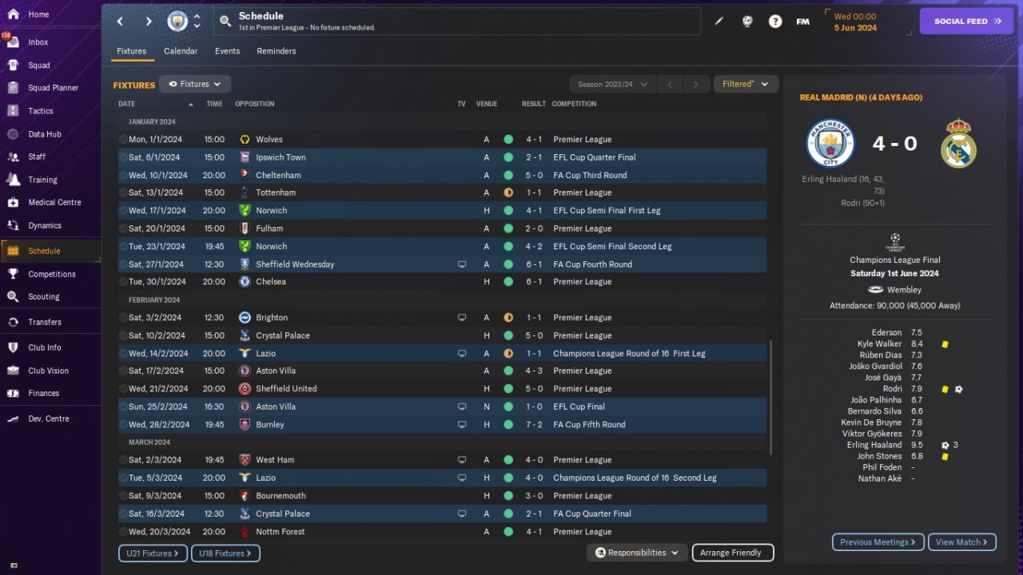This screenshot has height=575, width=1023.
Task: Toggle reminder circle for Cheltenham fixture
Action: click(x=123, y=176)
